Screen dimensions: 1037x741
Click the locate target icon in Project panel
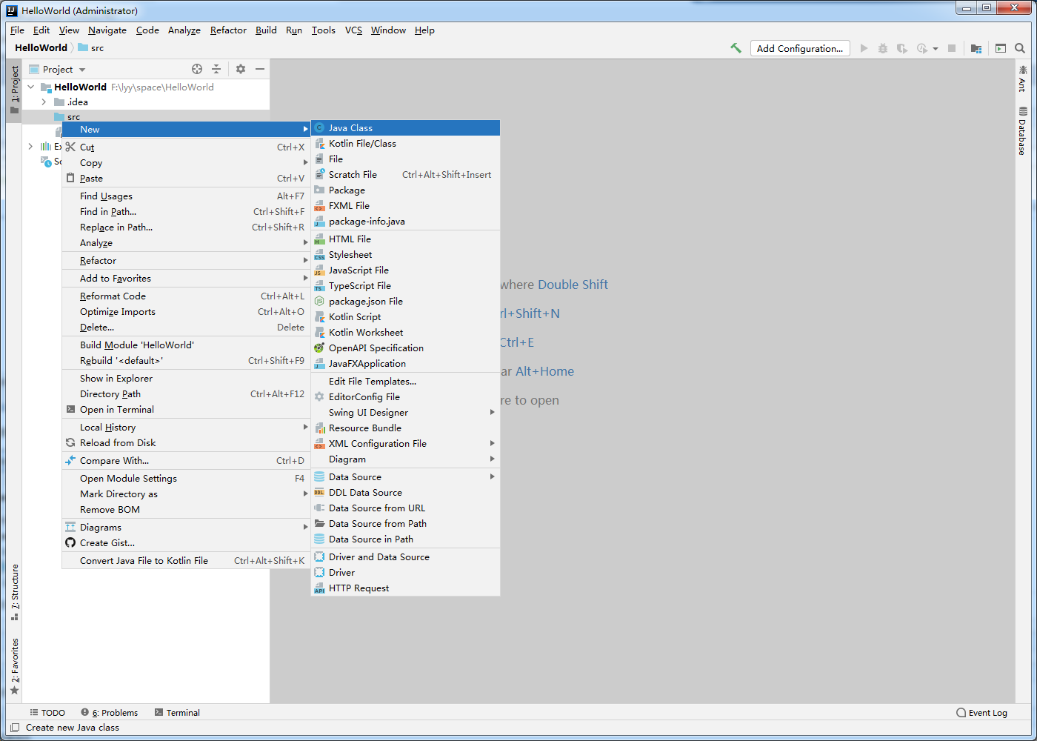(x=197, y=69)
